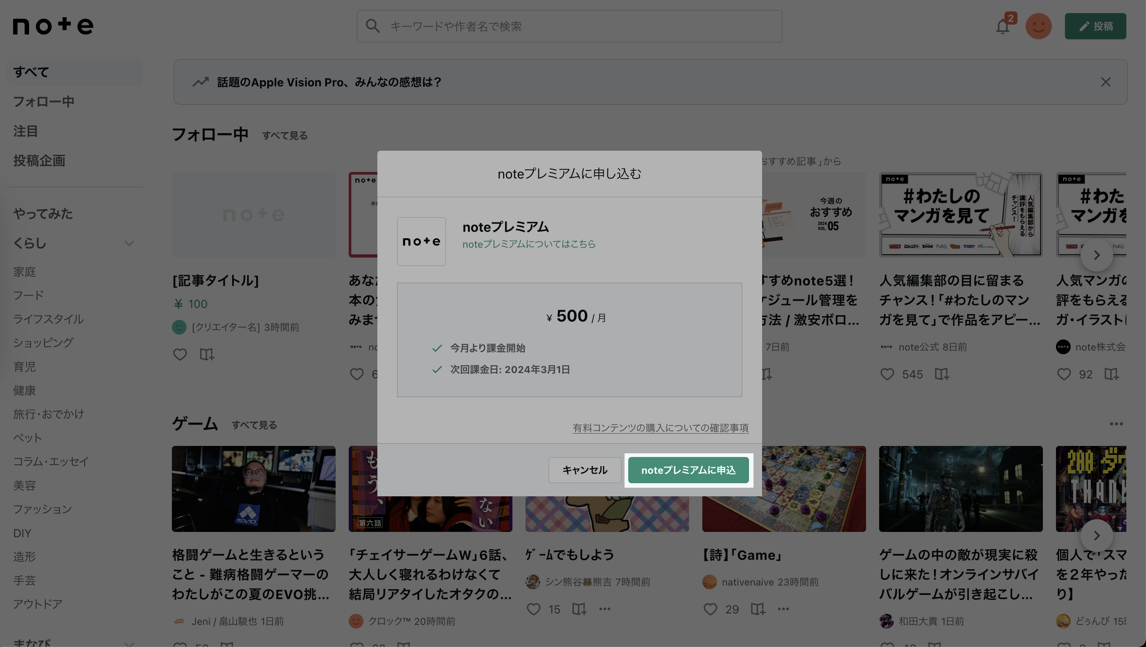Open the 格闘ゲームと生きるということ thumbnail

[x=254, y=489]
